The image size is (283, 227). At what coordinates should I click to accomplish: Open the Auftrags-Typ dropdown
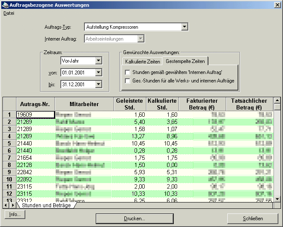[184, 27]
